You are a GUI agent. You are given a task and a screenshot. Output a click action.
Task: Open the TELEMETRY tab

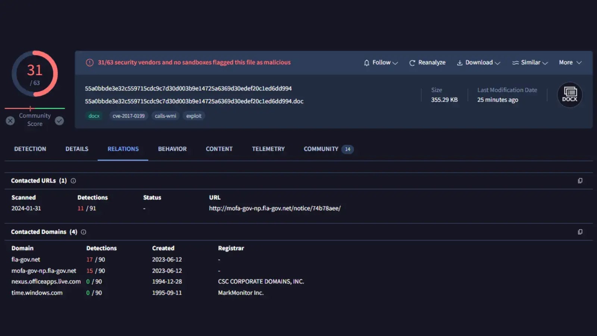(x=268, y=149)
